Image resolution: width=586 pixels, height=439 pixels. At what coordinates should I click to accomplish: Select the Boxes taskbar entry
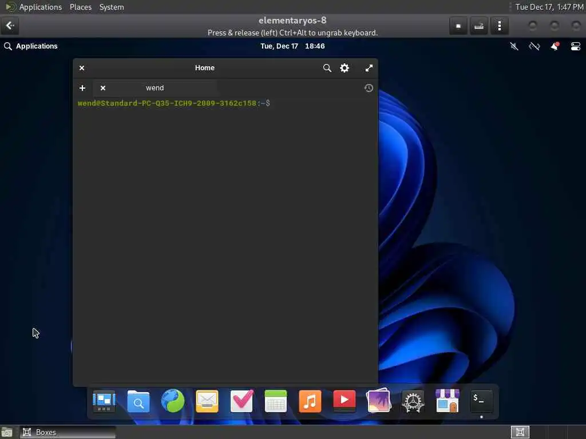(68, 432)
